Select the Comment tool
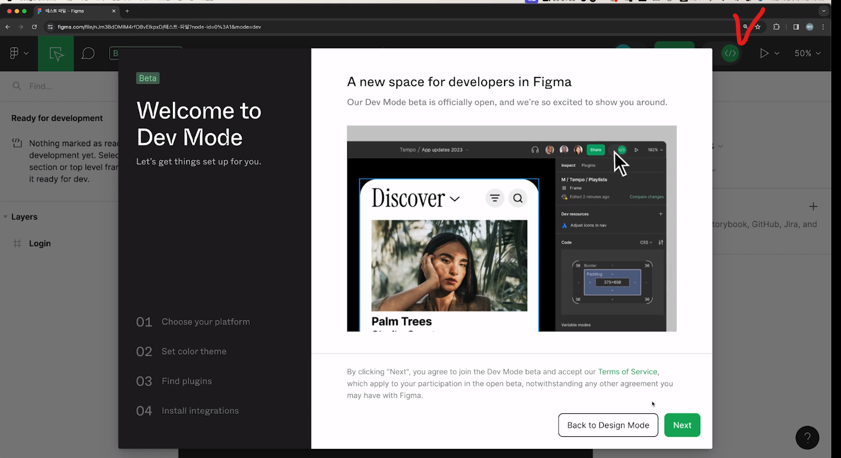Viewport: 841px width, 458px height. point(88,53)
